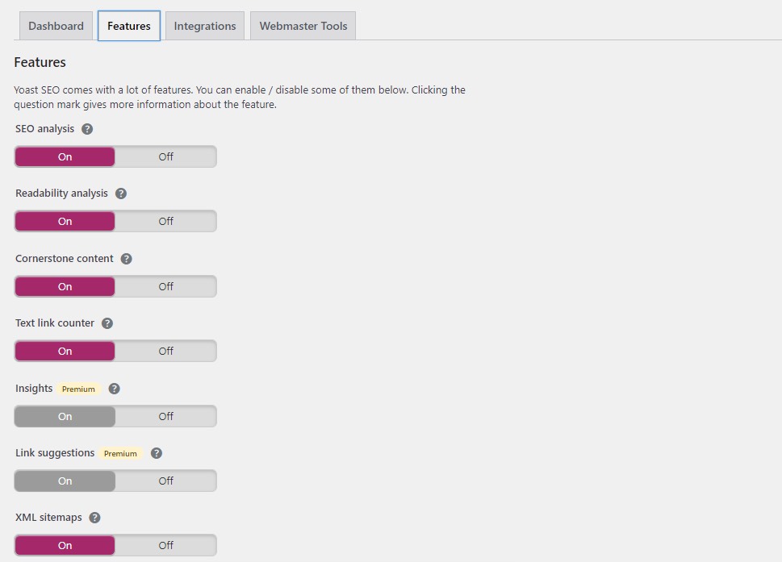Go to Webmaster Tools

303,25
